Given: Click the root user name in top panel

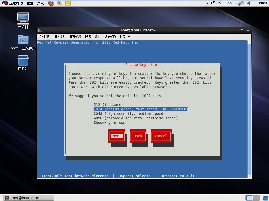Looking at the screenshot, I should (x=263, y=3).
